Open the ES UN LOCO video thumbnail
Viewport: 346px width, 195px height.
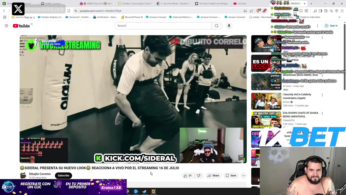click(266, 63)
